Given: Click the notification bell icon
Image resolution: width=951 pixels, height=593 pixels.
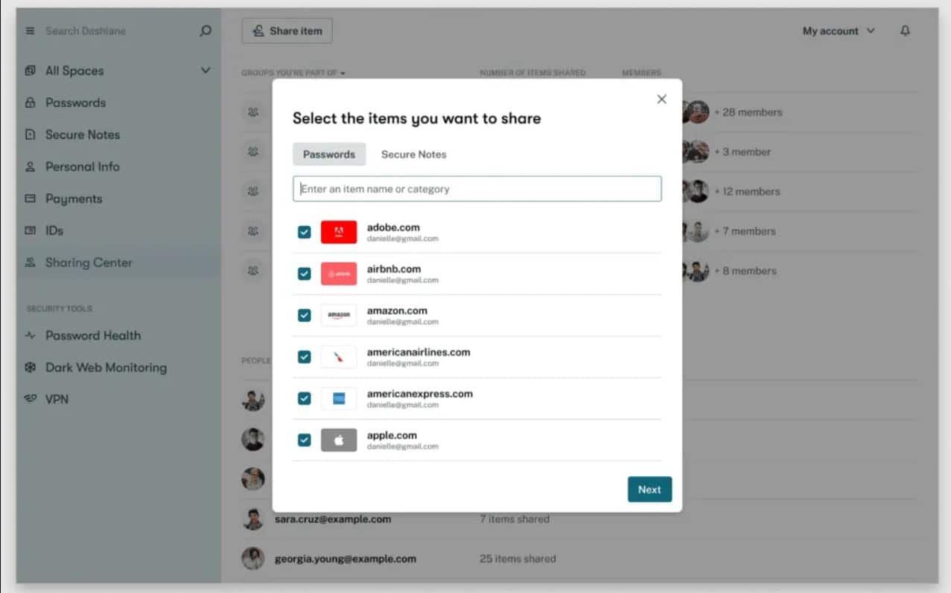Looking at the screenshot, I should click(905, 31).
